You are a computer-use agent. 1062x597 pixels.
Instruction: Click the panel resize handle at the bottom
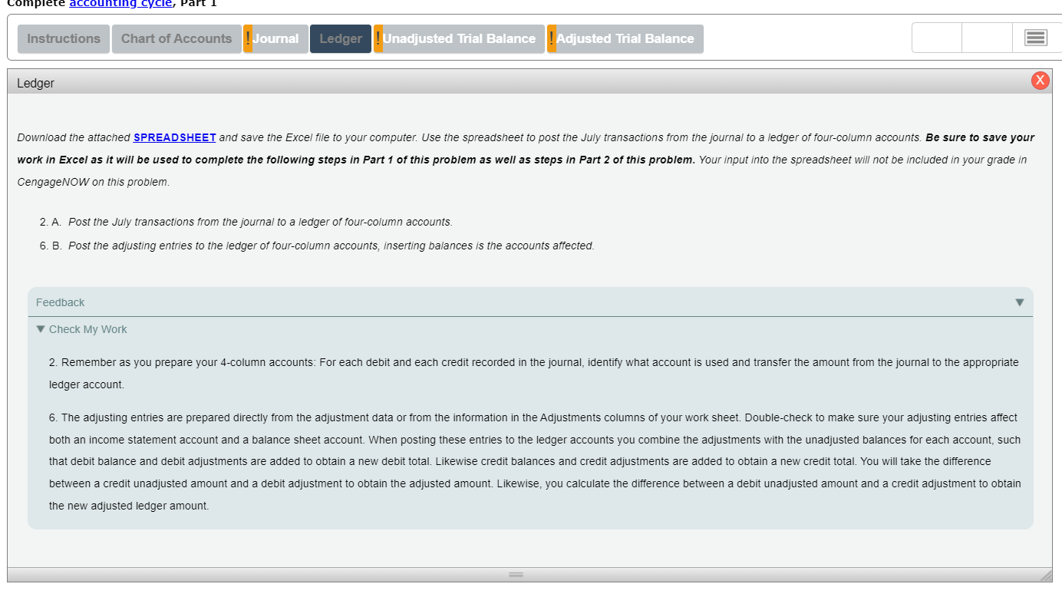[x=516, y=573]
